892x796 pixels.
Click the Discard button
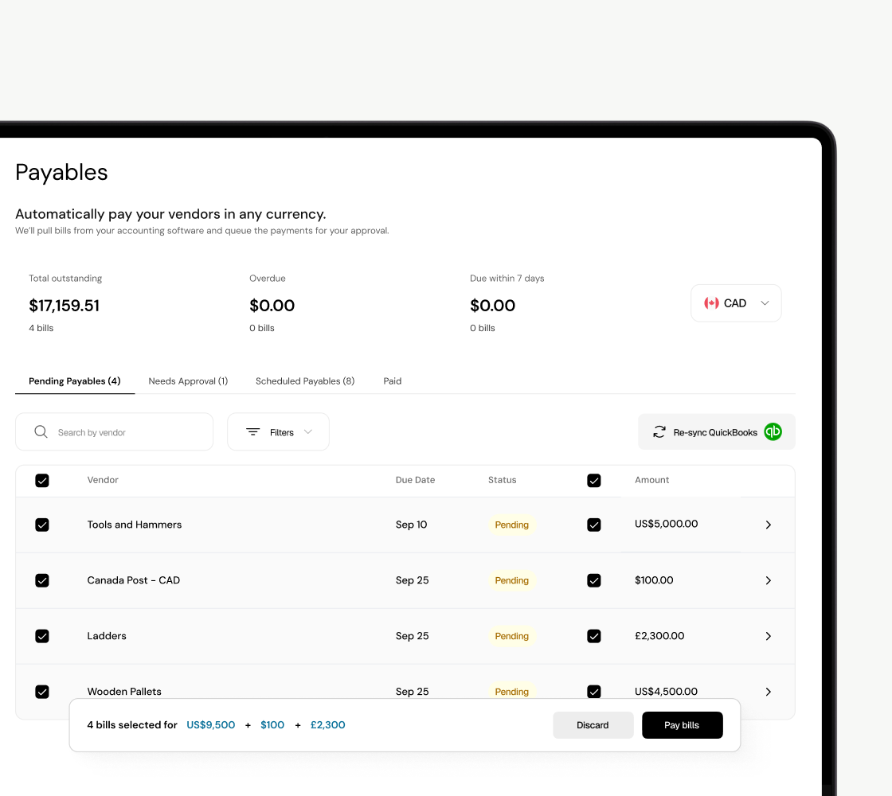593,725
